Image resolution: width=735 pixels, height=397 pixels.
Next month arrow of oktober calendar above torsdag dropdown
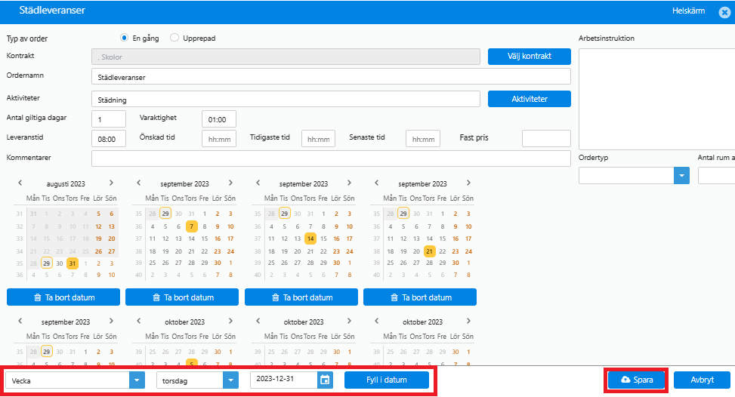(x=230, y=322)
